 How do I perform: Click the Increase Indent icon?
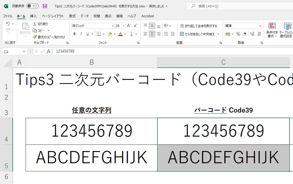(173, 34)
